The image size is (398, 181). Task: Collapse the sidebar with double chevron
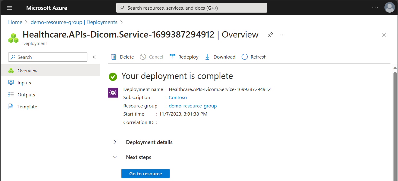click(x=94, y=57)
